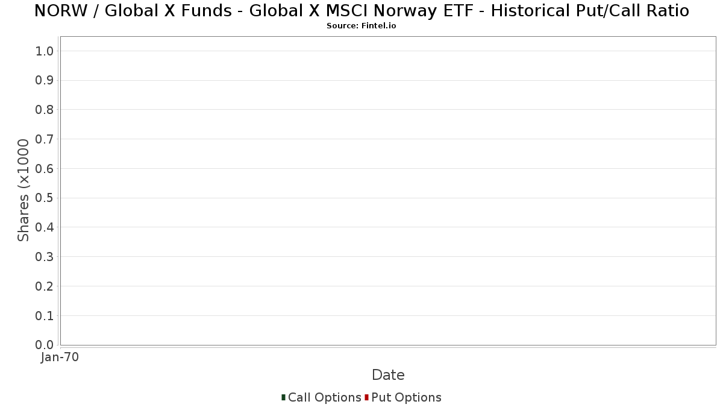723x407 pixels.
Task: Click the 0.6 y-axis tick label
Action: tap(45, 169)
